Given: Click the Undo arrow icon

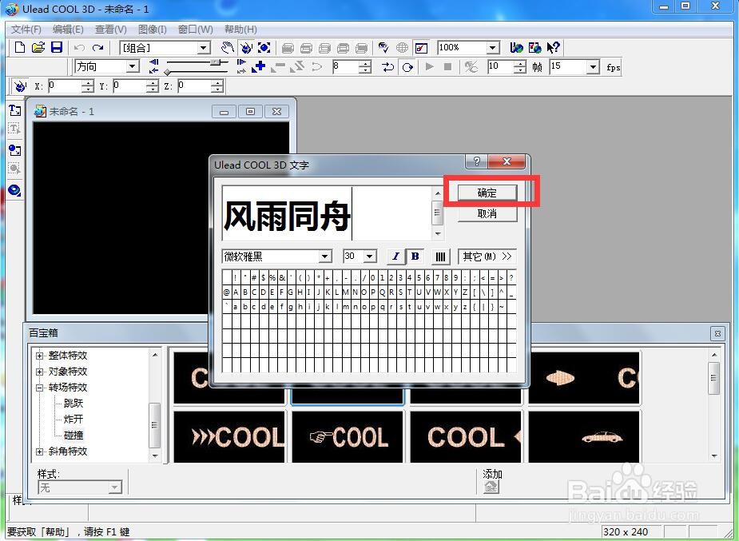Looking at the screenshot, I should 79,48.
